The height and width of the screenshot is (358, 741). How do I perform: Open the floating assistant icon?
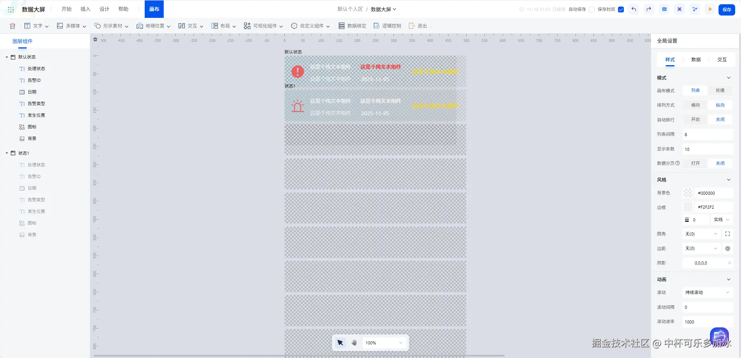pyautogui.click(x=719, y=336)
